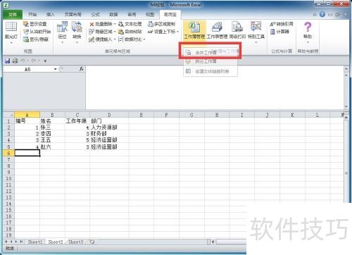352x255 pixels.
Task: Click cell containing 张三
Action: coord(52,127)
